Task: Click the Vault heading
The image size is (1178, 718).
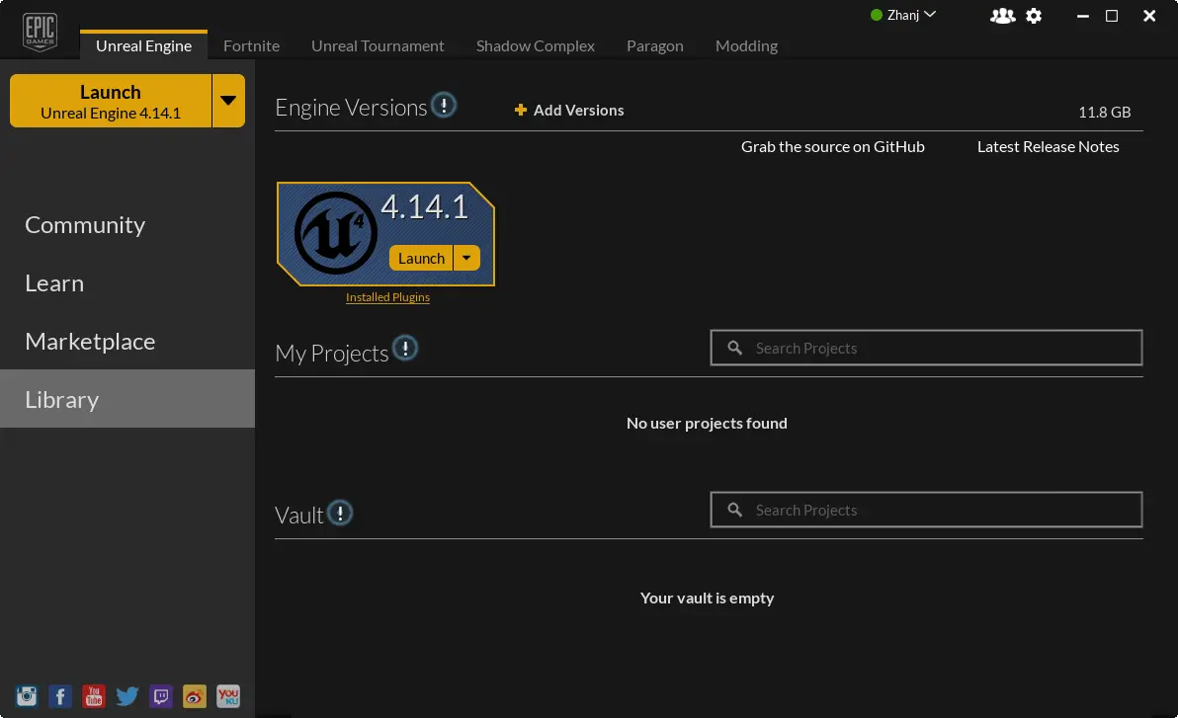Action: click(x=299, y=516)
